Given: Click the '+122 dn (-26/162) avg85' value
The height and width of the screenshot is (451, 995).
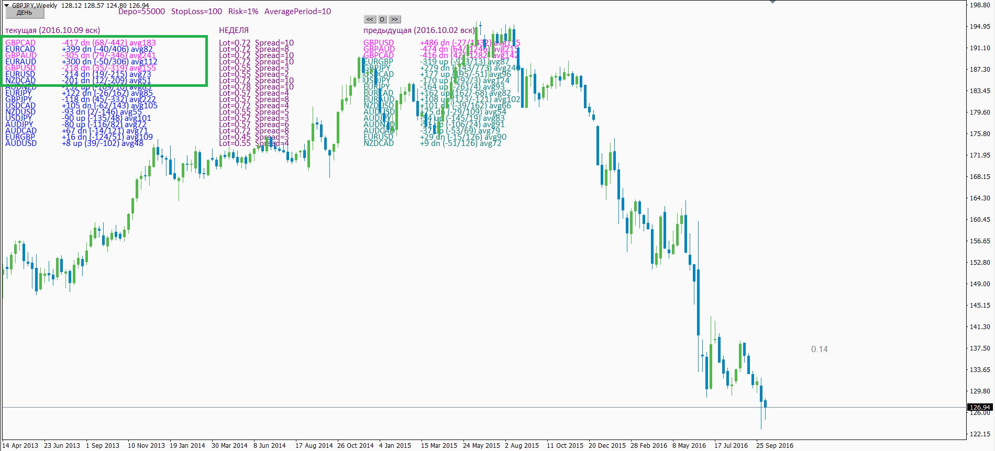Looking at the screenshot, I should point(107,93).
